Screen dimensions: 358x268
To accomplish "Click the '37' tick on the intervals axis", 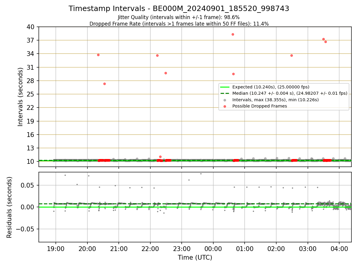I will coord(31,40).
